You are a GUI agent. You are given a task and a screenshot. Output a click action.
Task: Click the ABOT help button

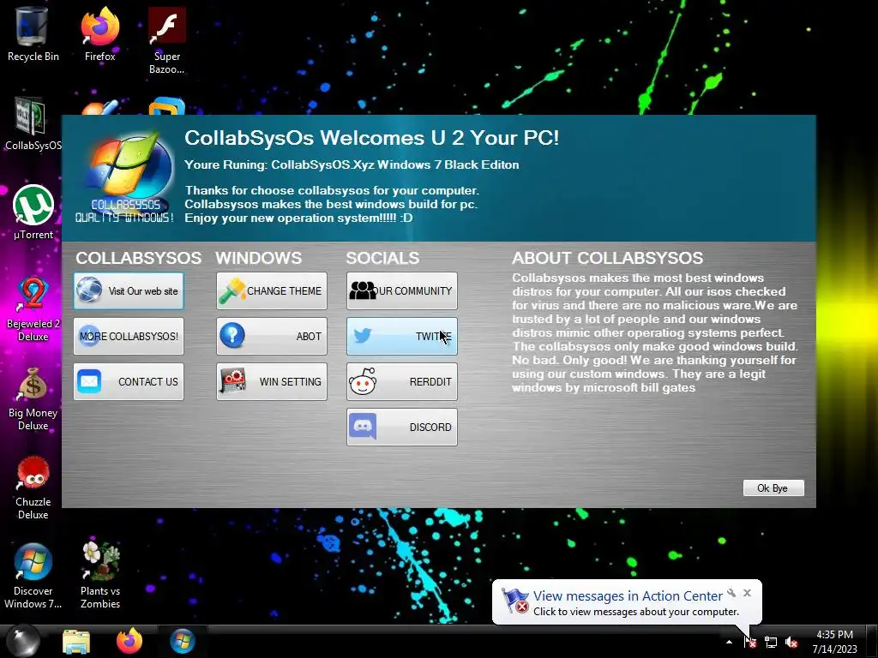click(x=272, y=336)
